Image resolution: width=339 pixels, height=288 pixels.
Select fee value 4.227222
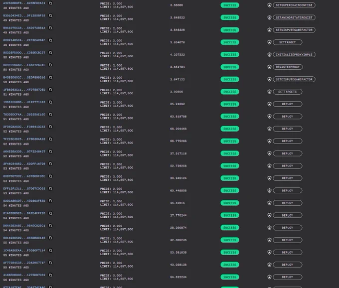point(177,55)
